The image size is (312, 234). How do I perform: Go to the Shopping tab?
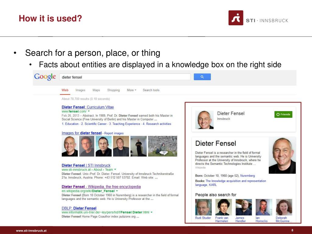click(x=113, y=90)
